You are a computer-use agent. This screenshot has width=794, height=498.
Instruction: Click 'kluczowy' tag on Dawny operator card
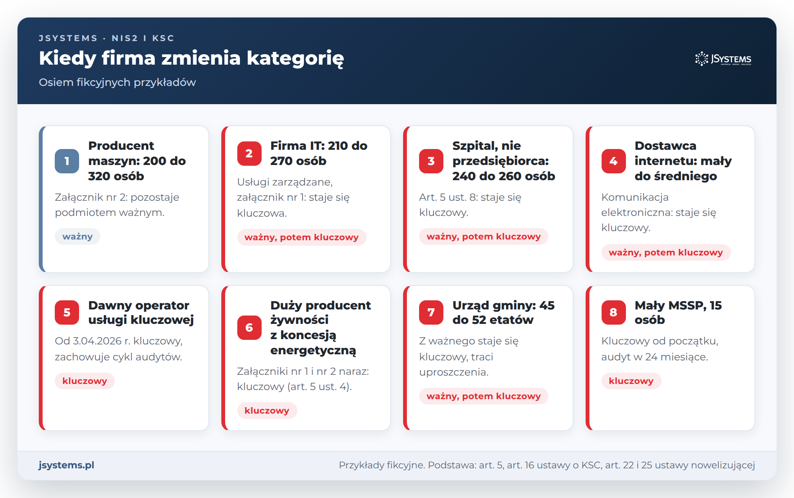85,381
